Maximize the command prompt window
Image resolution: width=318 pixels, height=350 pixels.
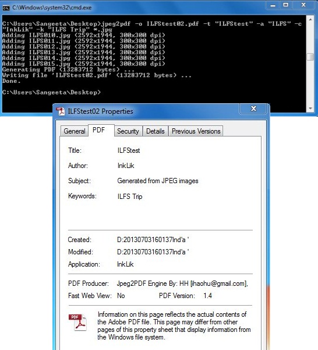[x=286, y=5]
